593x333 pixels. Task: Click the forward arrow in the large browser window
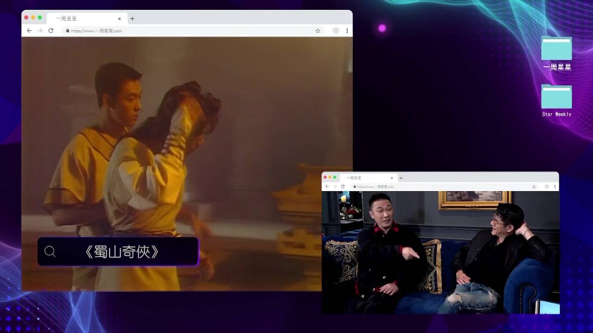[x=40, y=31]
